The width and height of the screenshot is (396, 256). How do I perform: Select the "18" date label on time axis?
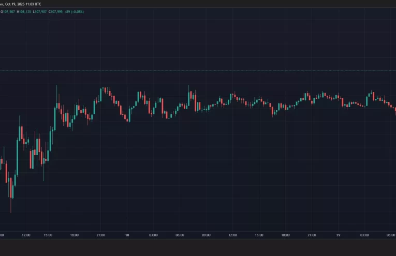[x=127, y=235]
